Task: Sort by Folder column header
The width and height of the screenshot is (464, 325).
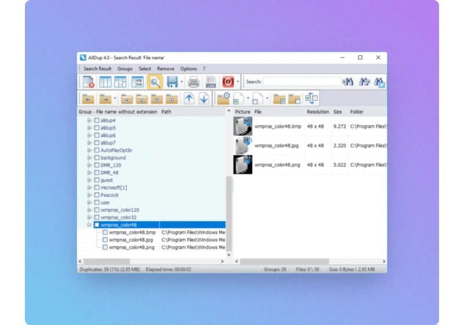Action: click(x=368, y=111)
